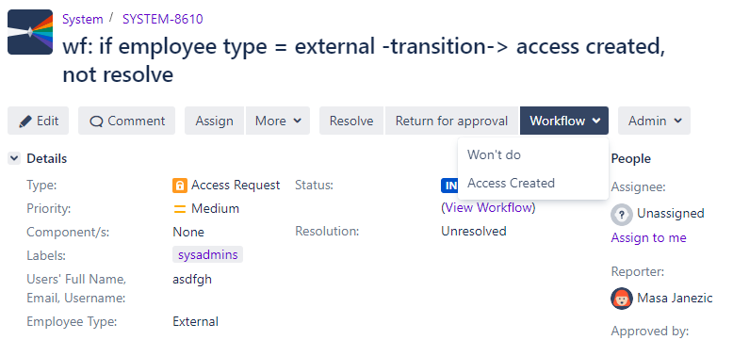Click the Unassigned avatar icon
This screenshot has height=340, width=733.
[x=621, y=215]
